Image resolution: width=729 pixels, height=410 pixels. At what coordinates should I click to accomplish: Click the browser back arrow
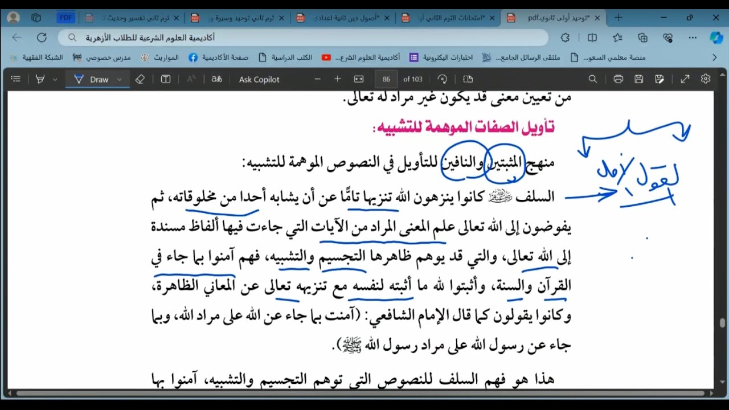click(x=17, y=38)
